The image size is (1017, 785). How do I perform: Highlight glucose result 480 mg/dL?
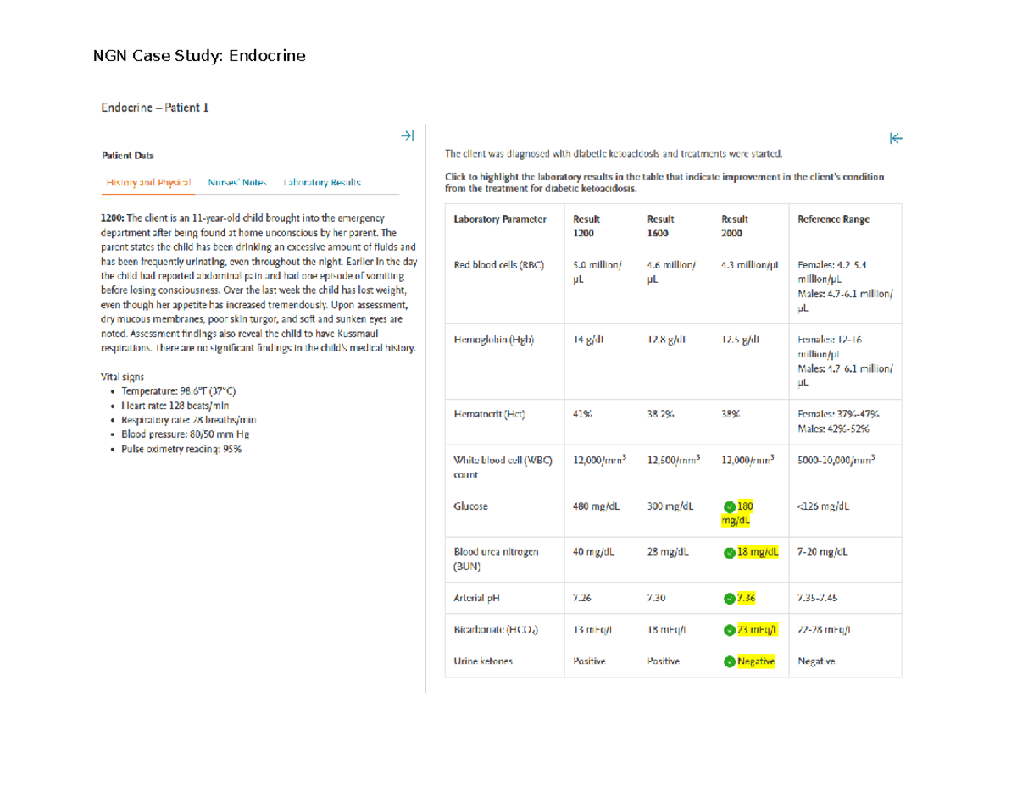(597, 507)
